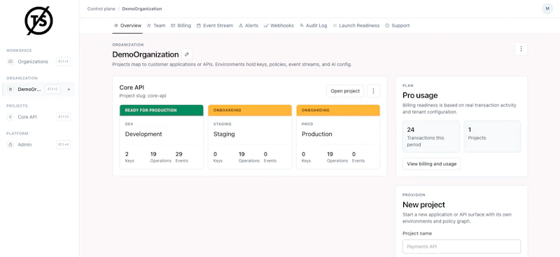Click the Organizations building icon

(x=10, y=62)
